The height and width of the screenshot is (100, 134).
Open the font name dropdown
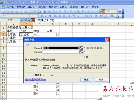(28, 16)
